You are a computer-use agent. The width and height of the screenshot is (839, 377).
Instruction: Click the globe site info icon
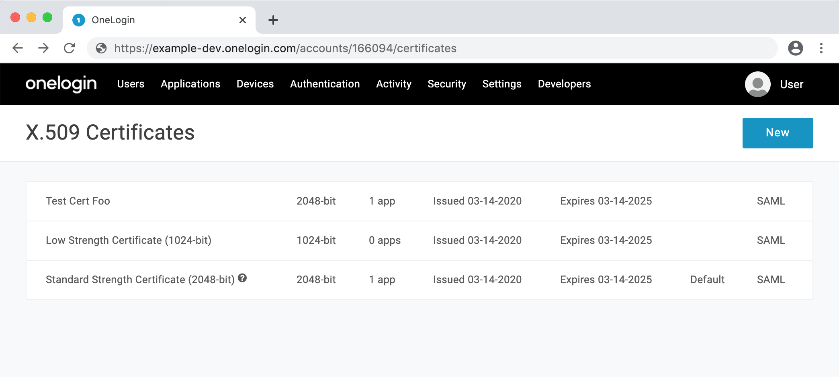[x=101, y=48]
